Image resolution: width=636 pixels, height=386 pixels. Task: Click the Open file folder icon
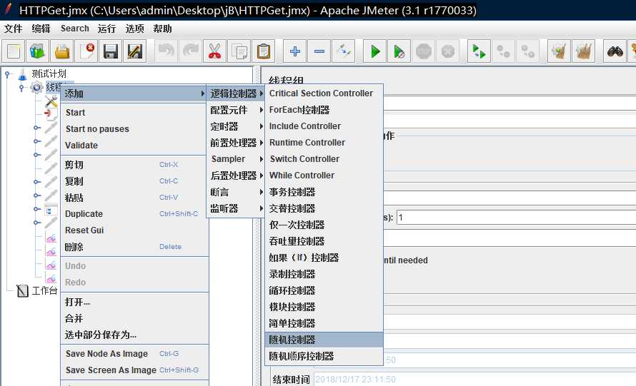click(61, 51)
